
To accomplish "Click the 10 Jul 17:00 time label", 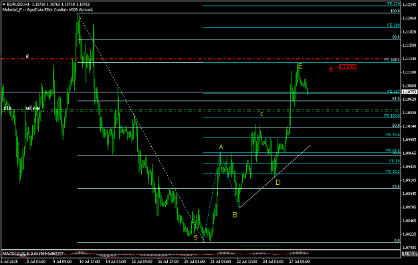I will tap(89, 262).
